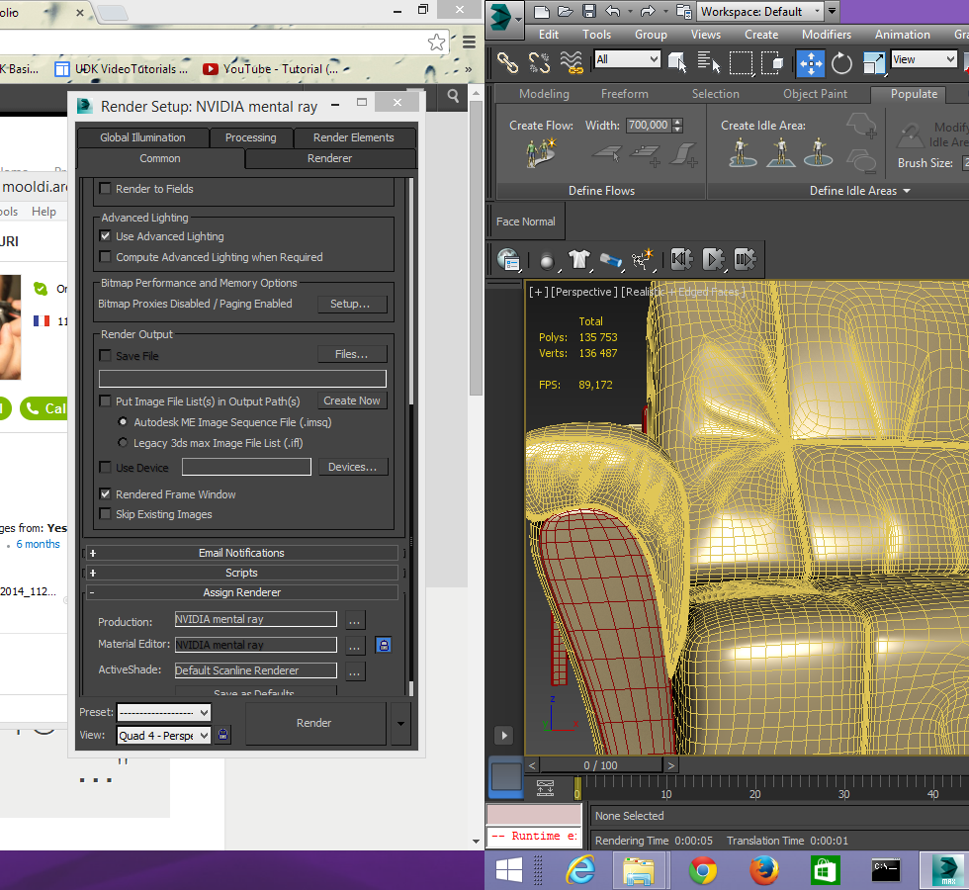The height and width of the screenshot is (890, 969).
Task: Activate the Select and Move tool
Action: pos(810,63)
